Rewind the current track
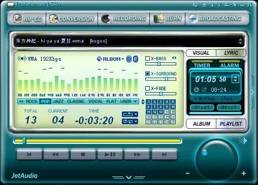The width and height of the screenshot is (258, 185). pyautogui.click(x=56, y=155)
